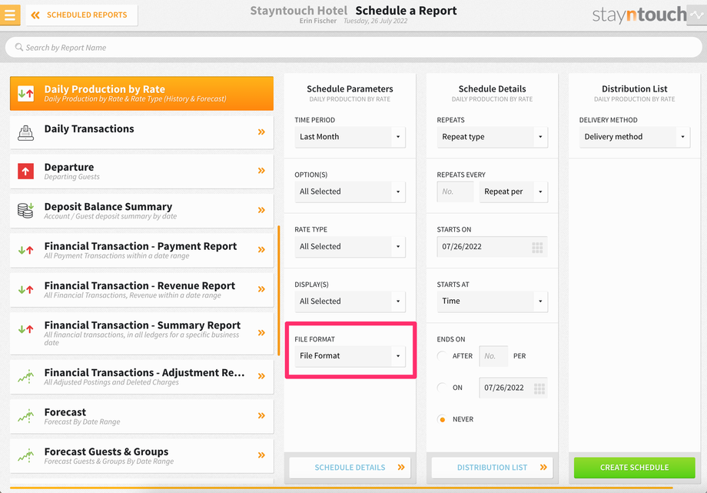The height and width of the screenshot is (493, 707).
Task: Click the red Departure arrow icon
Action: click(x=25, y=171)
